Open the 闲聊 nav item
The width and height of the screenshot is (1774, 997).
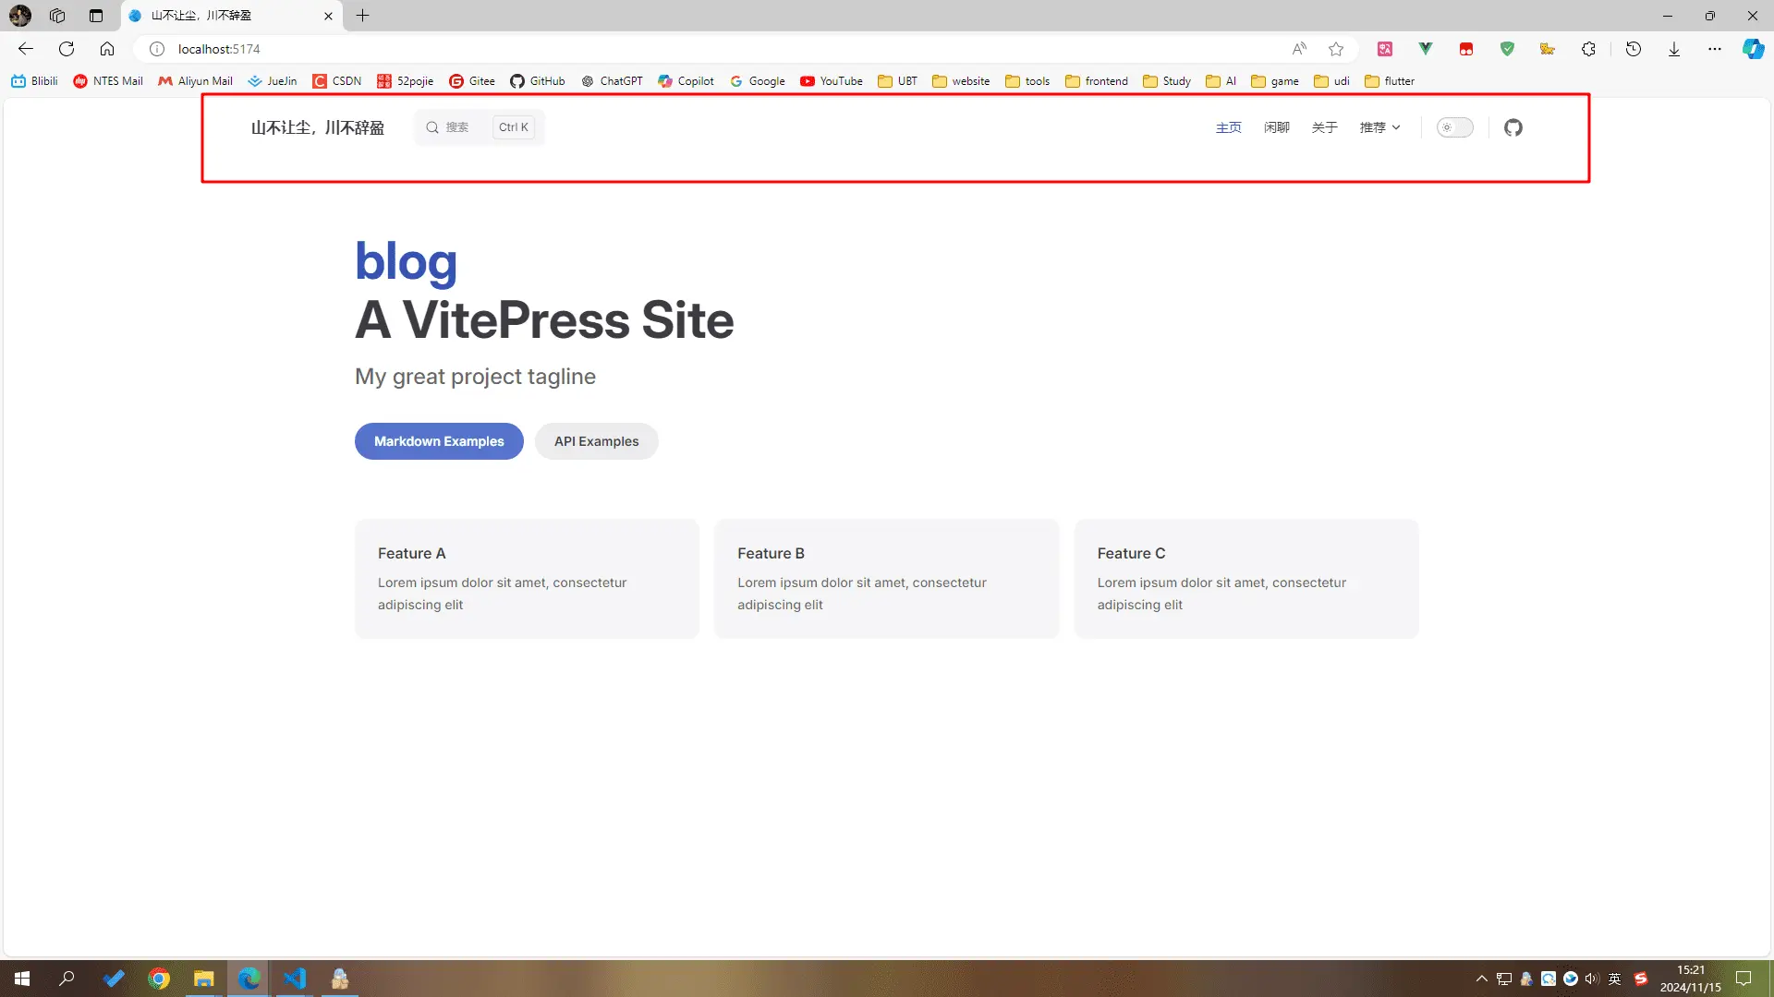(1276, 127)
